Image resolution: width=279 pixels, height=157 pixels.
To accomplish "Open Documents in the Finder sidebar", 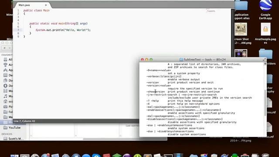I will coord(8,80).
